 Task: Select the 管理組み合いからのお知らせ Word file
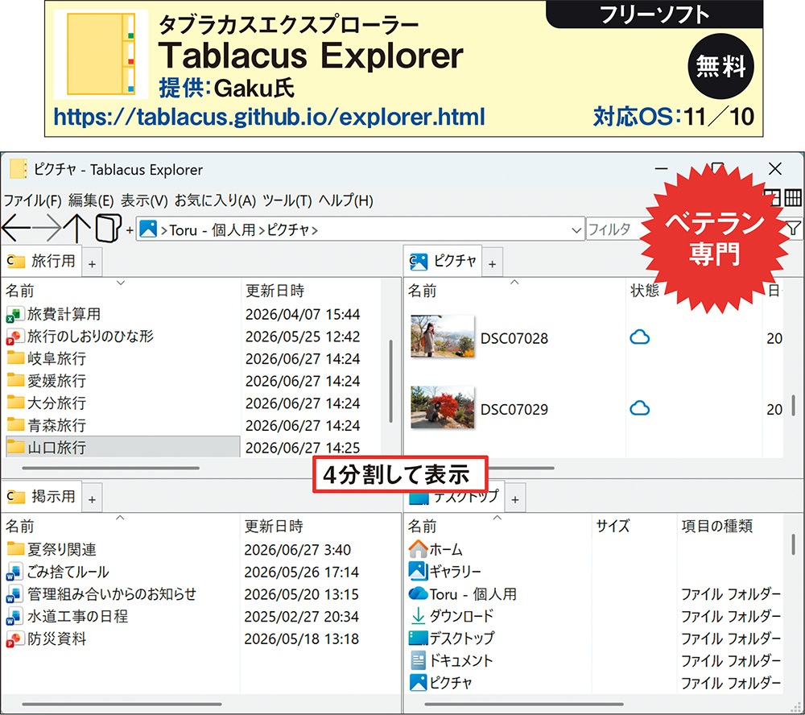coord(101,593)
